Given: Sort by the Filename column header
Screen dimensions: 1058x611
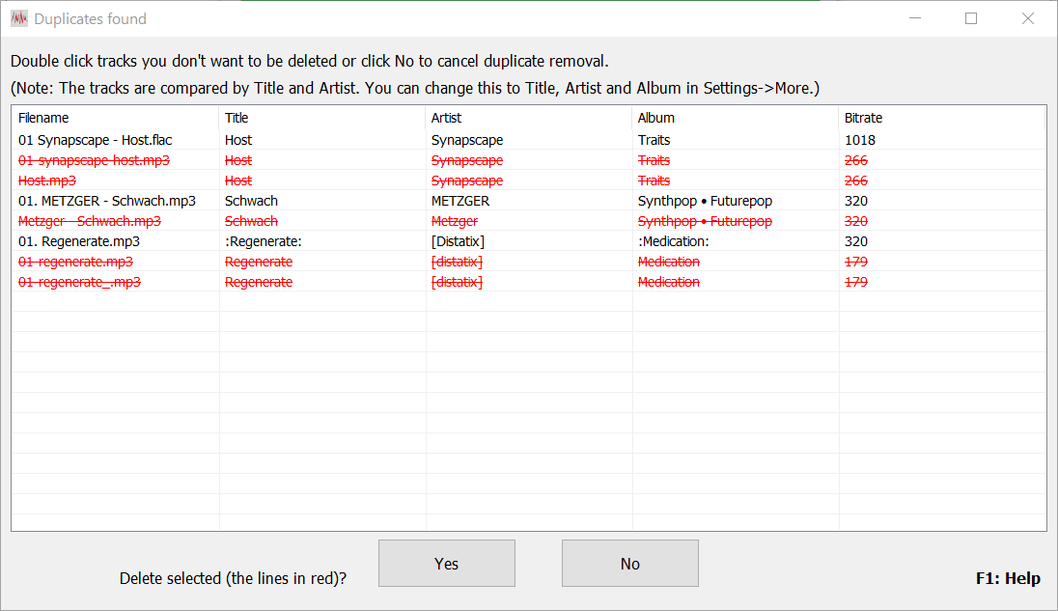Looking at the screenshot, I should [116, 118].
